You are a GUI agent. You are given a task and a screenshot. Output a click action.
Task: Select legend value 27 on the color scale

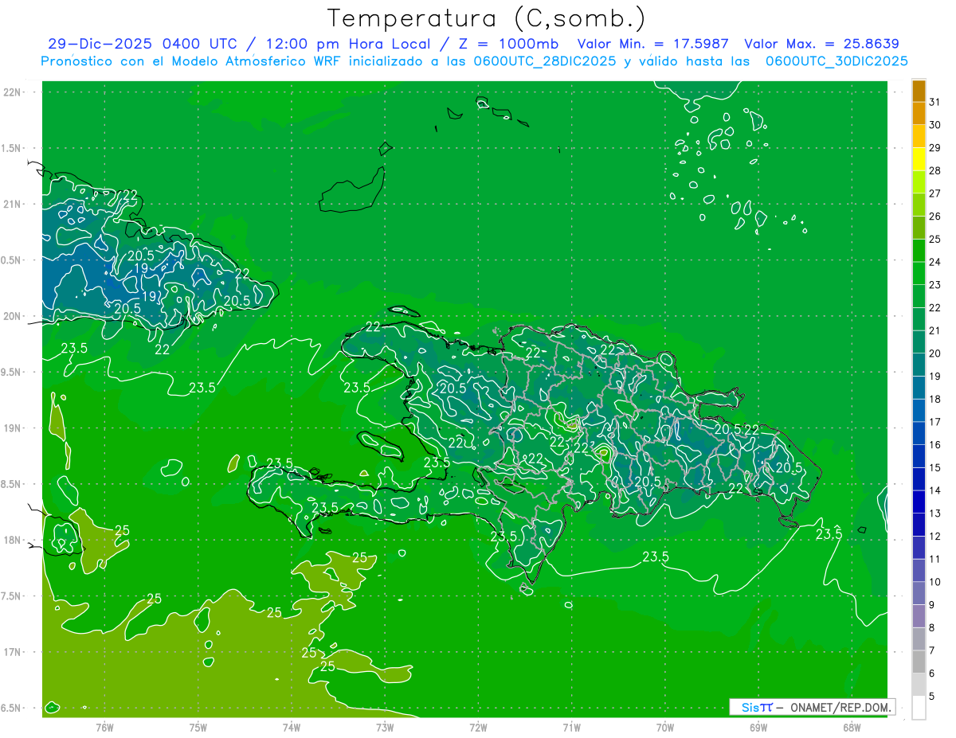[x=934, y=193]
